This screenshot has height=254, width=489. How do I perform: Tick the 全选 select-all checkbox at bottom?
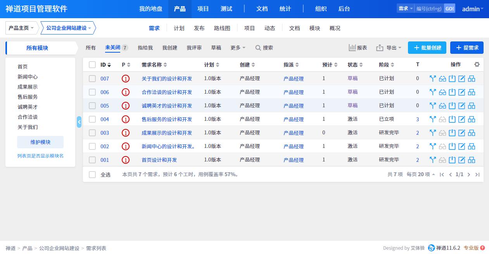(92, 175)
